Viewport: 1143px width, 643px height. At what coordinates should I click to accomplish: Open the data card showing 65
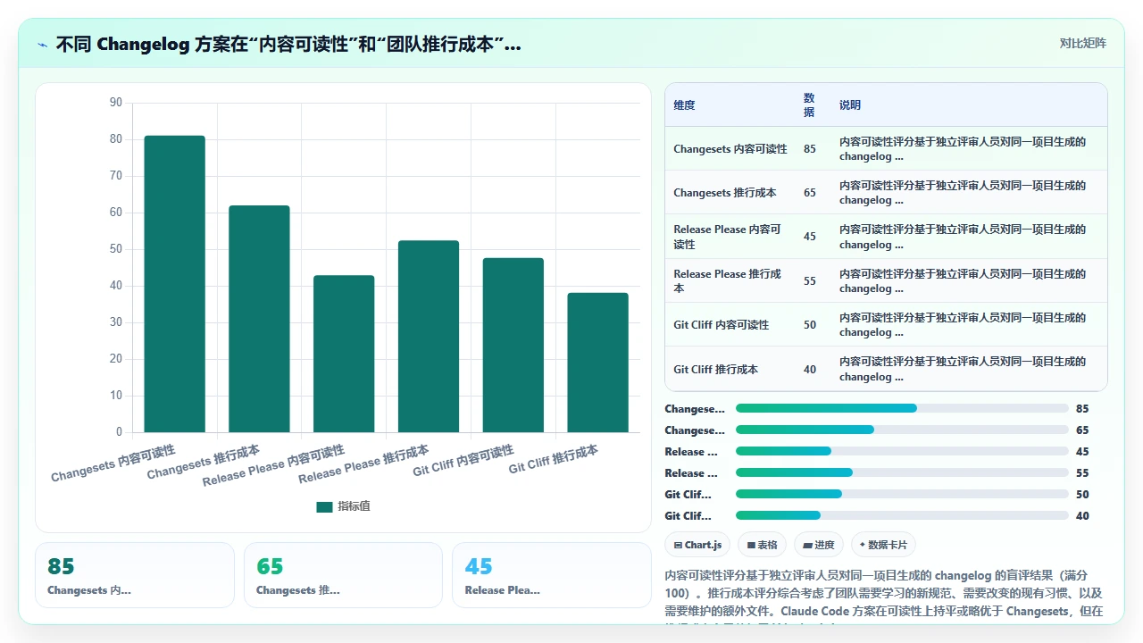click(343, 575)
